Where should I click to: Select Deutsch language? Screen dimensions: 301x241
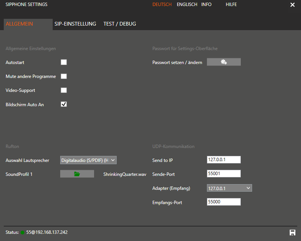[162, 5]
